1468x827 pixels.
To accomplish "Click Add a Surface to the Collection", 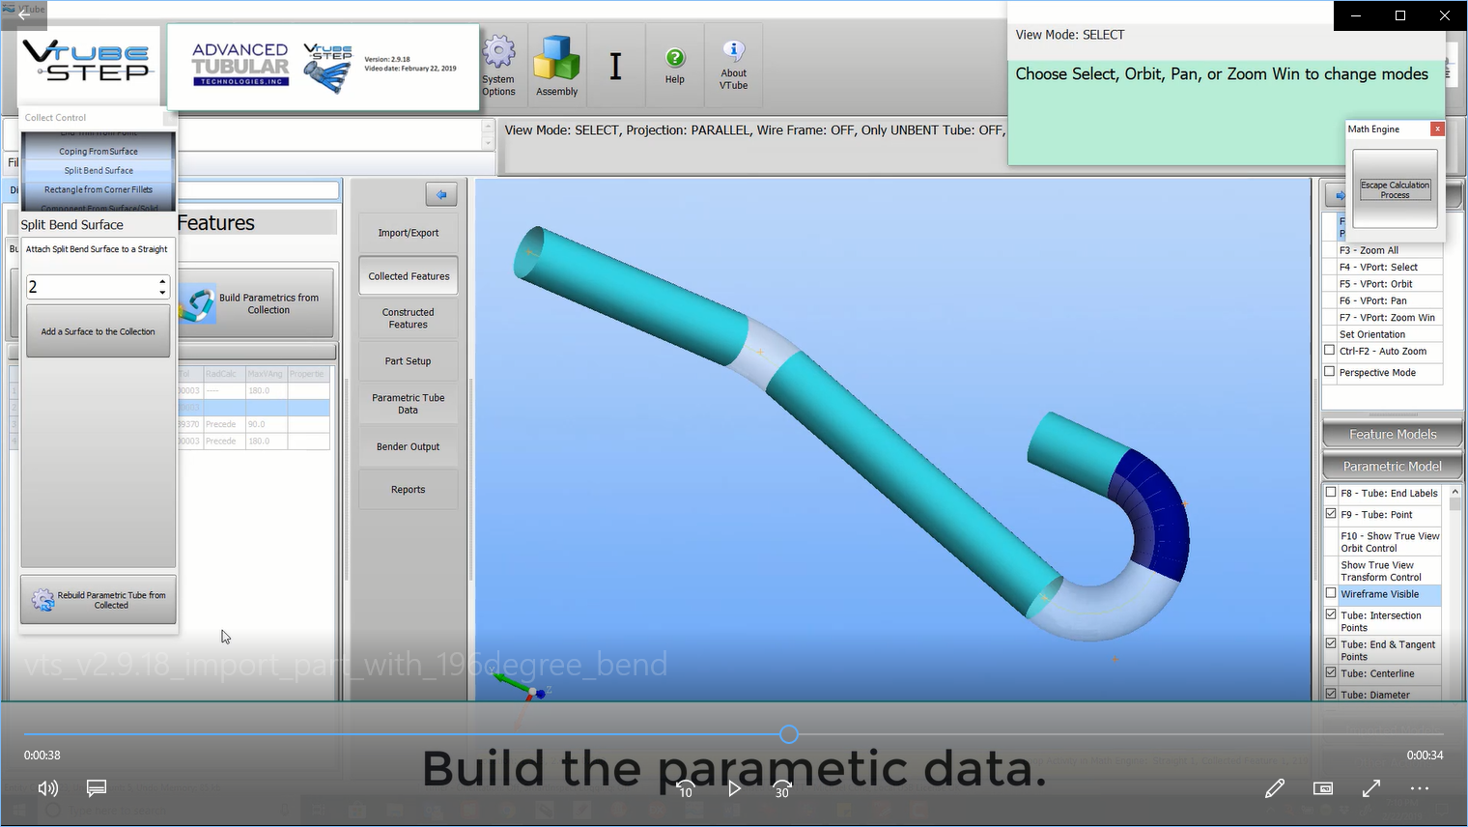I will pos(98,331).
